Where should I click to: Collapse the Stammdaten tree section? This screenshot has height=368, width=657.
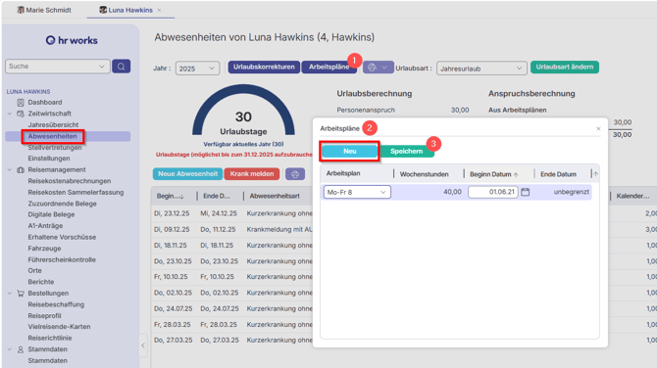10,349
